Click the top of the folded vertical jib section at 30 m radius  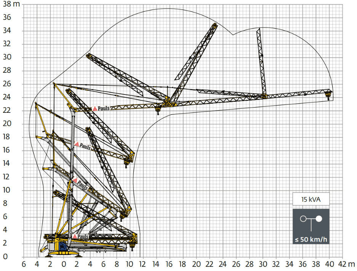(259, 29)
